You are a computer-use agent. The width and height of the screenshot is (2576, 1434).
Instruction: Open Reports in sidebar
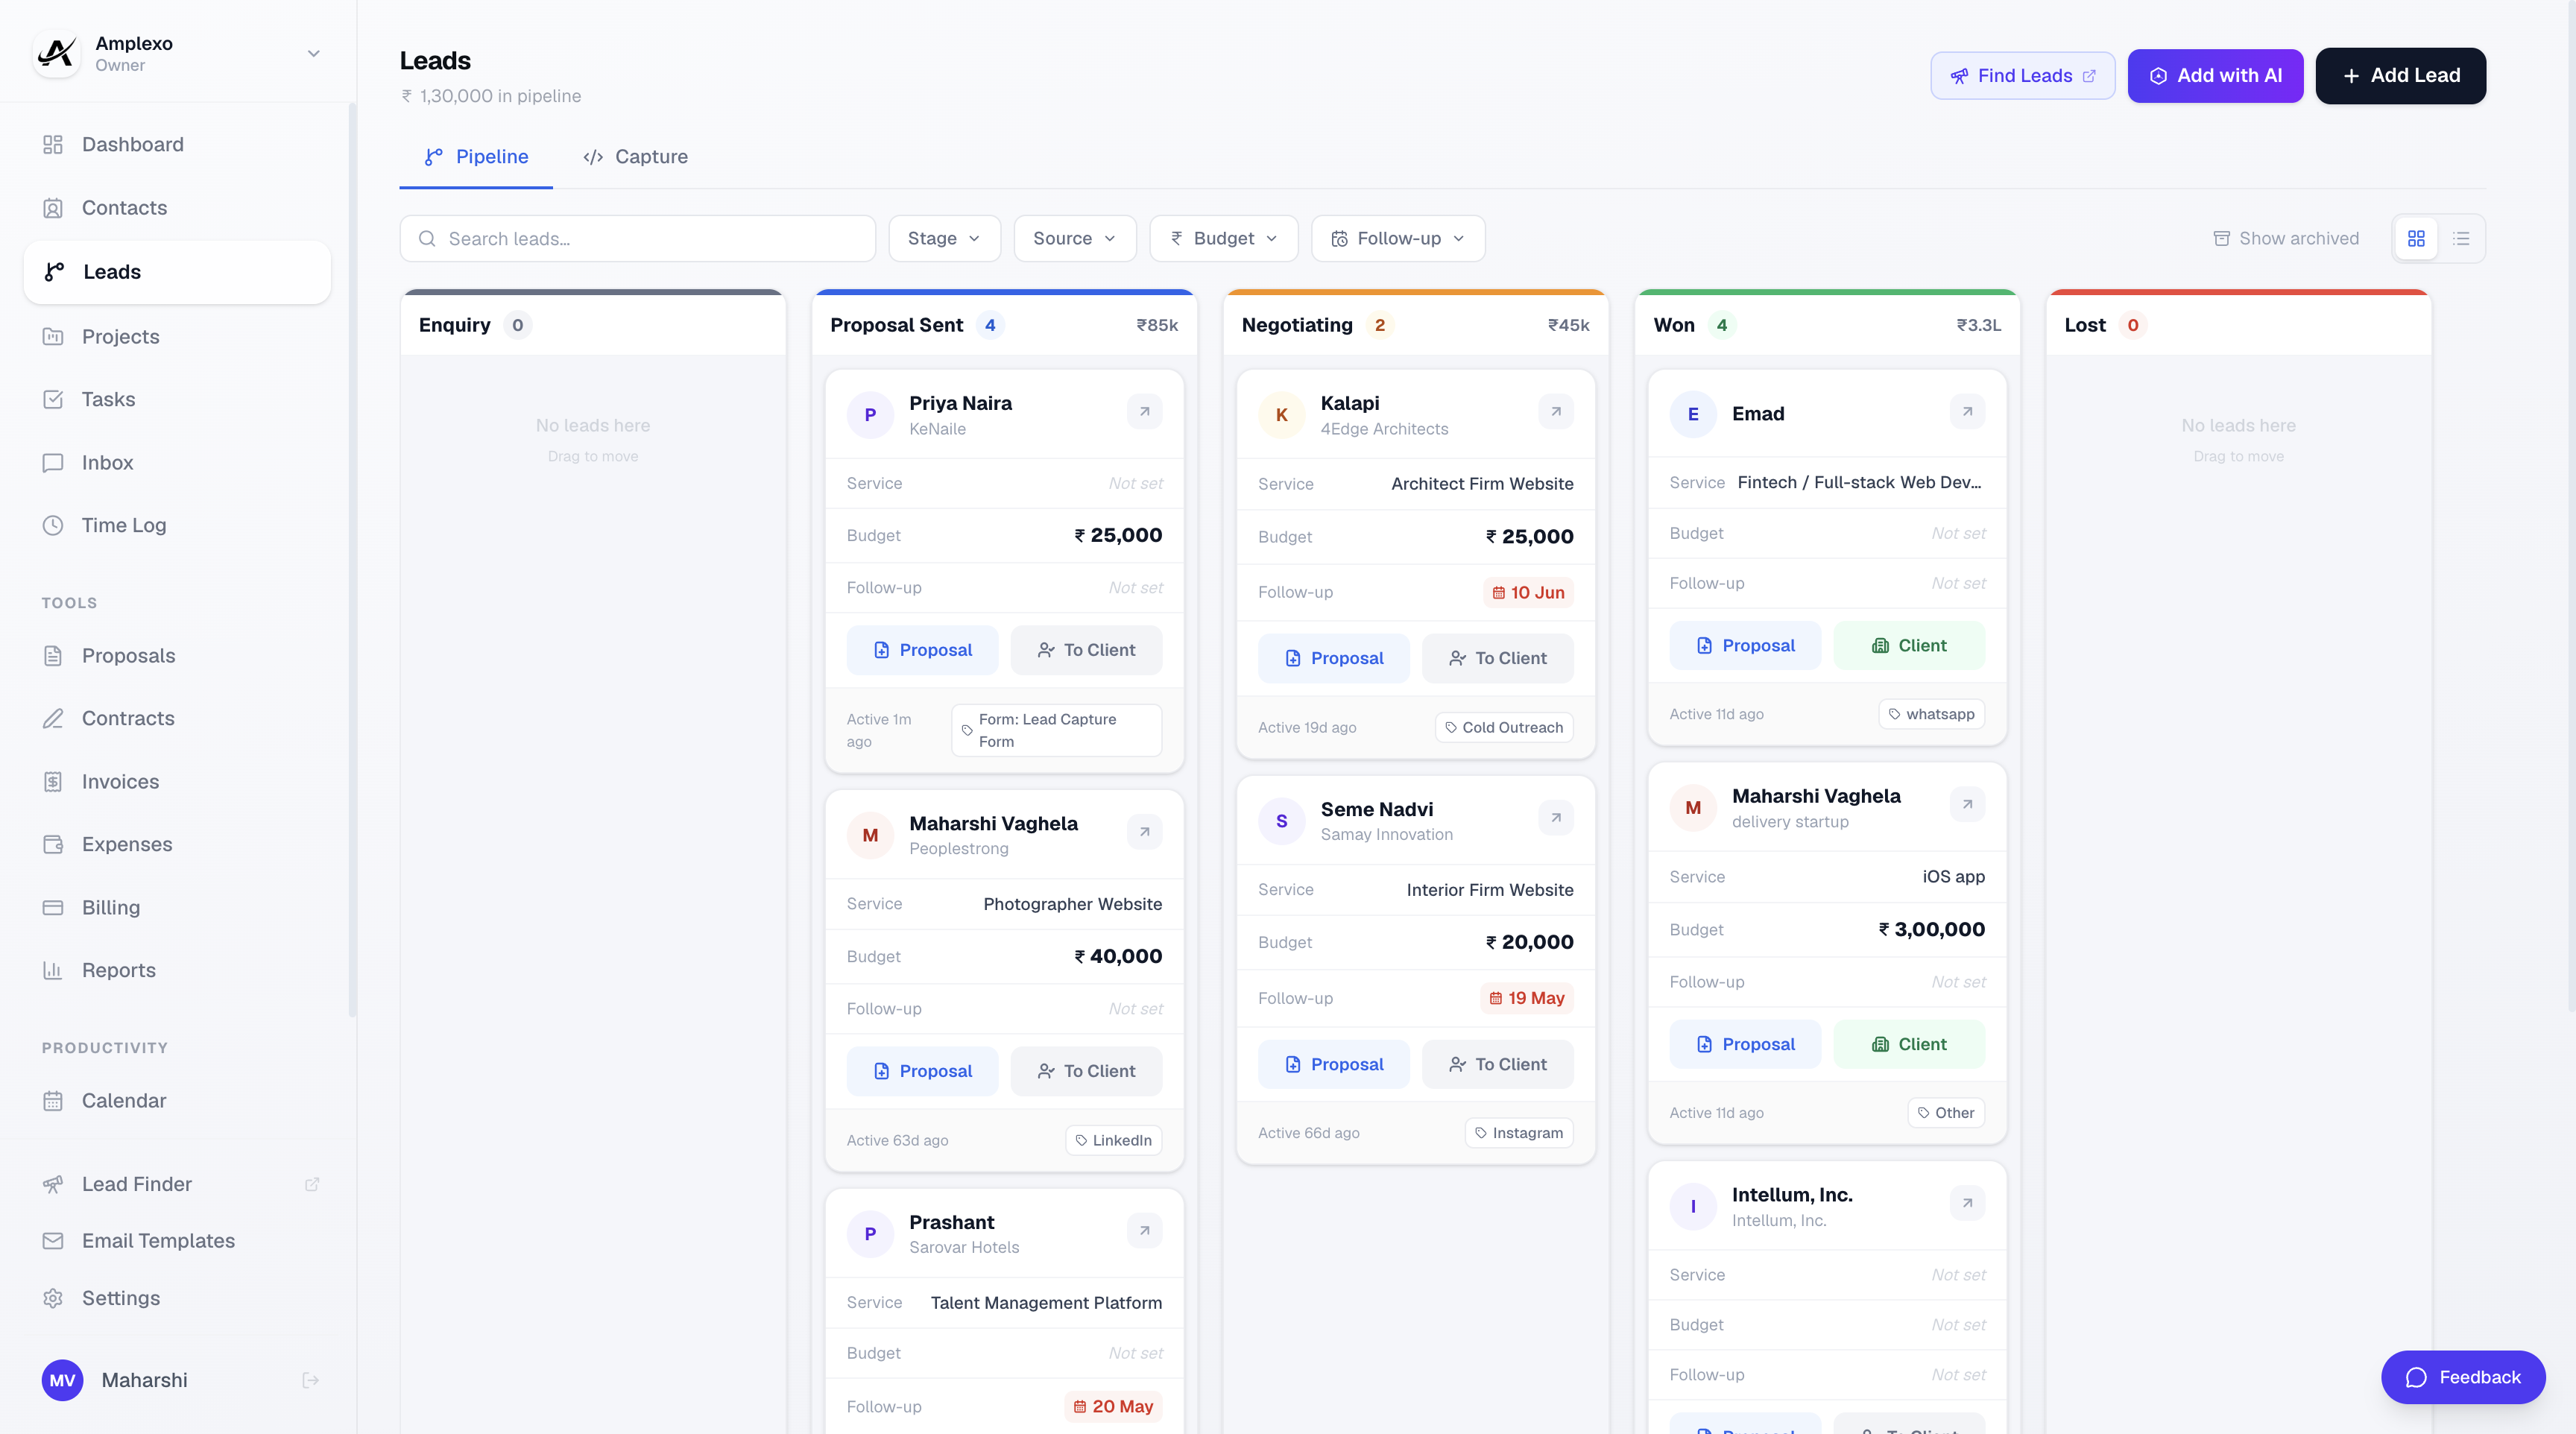click(x=177, y=970)
